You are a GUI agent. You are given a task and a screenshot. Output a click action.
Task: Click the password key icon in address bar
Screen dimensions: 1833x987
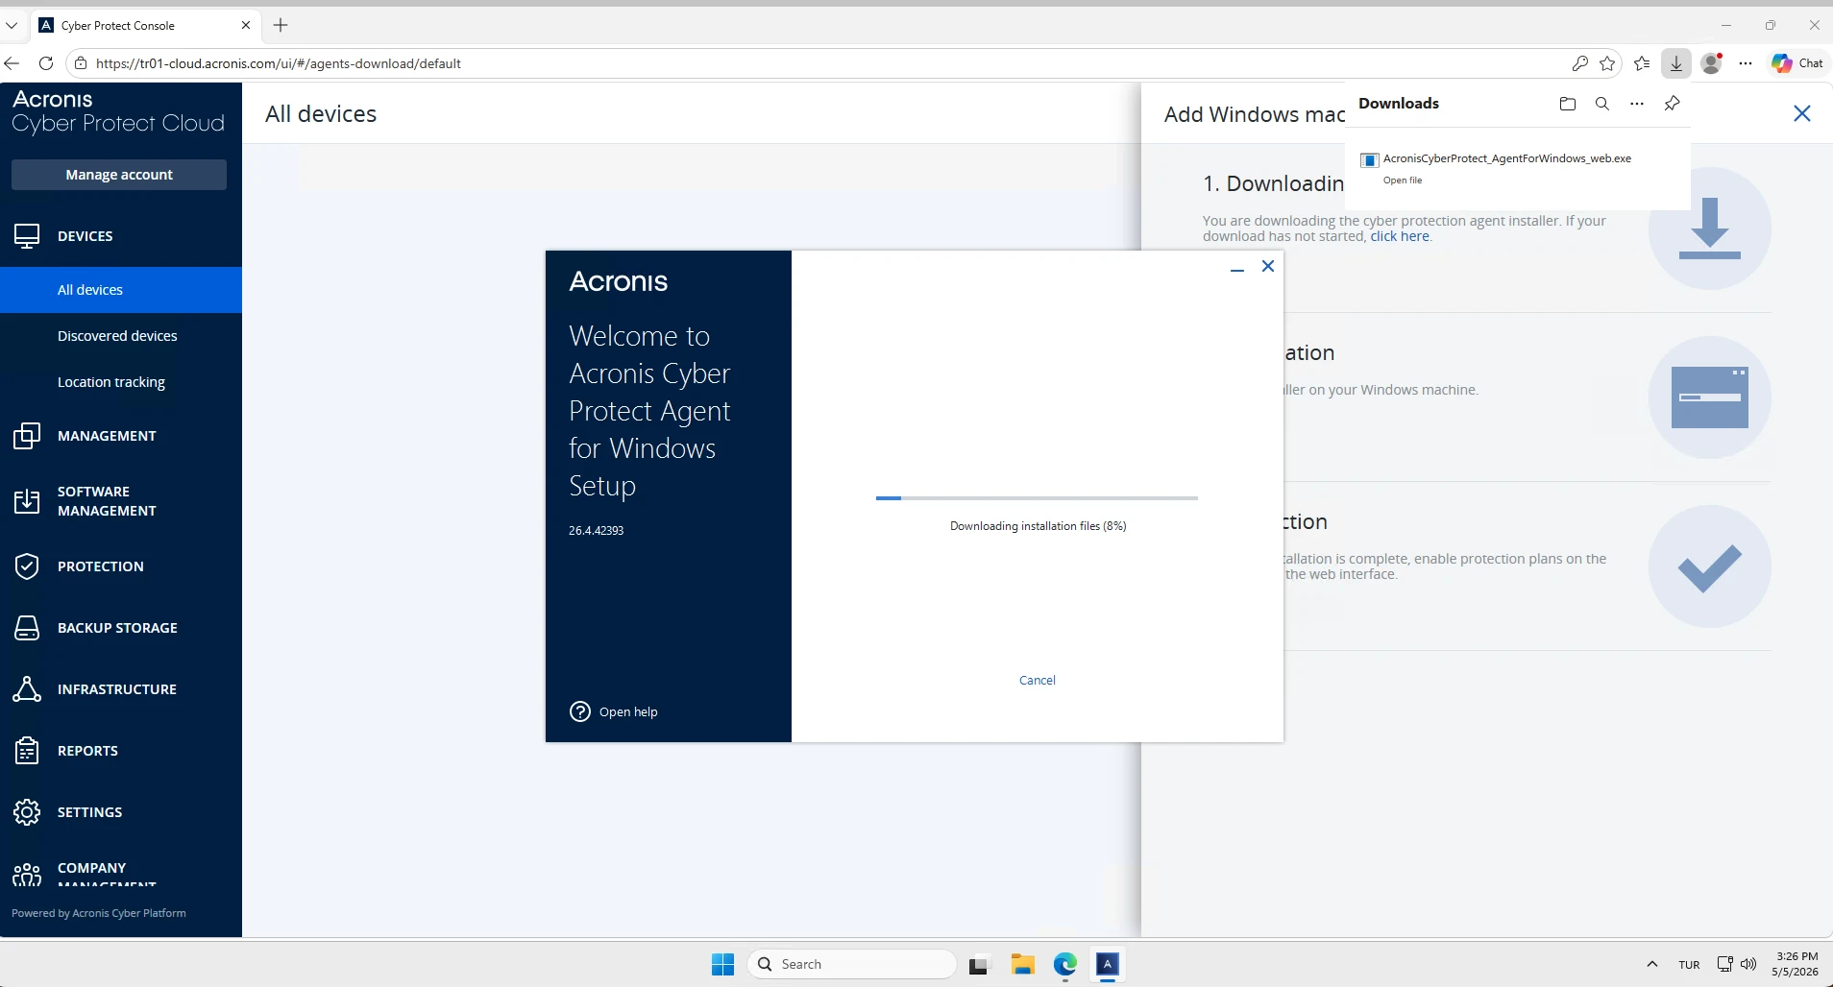[x=1579, y=63]
